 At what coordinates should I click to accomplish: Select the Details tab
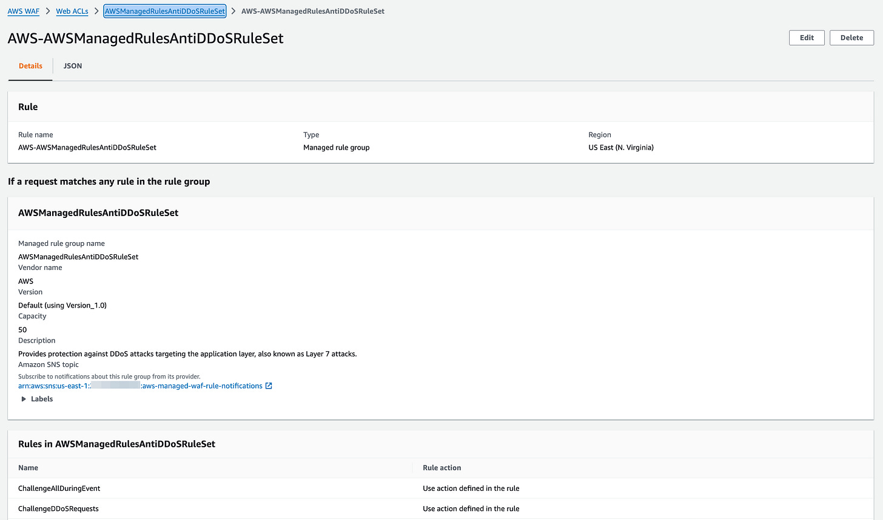click(30, 66)
